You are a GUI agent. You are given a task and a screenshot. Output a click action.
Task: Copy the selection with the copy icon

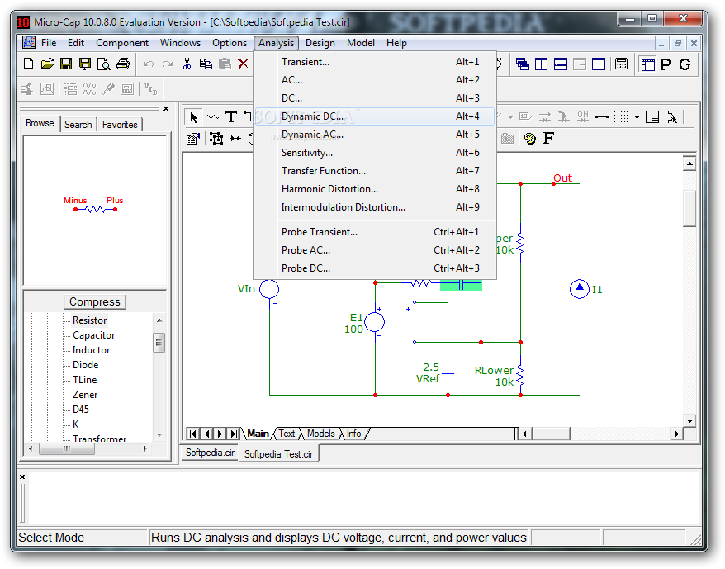click(206, 64)
